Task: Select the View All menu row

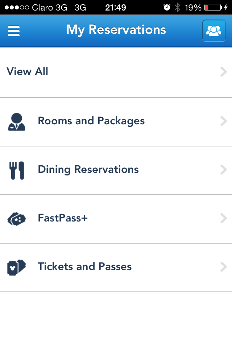Action: click(116, 72)
